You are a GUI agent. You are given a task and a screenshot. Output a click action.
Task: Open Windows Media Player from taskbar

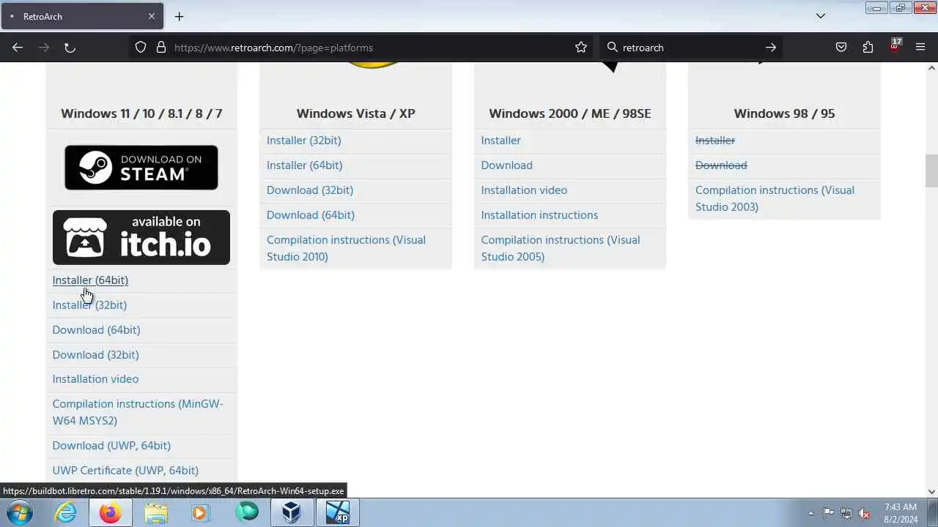pos(201,512)
